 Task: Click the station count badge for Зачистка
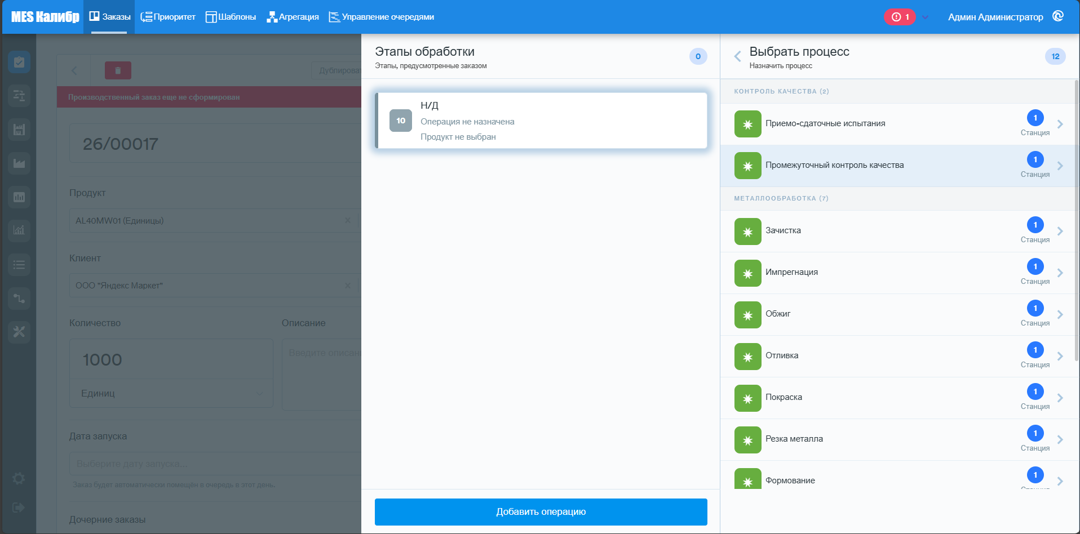1035,225
